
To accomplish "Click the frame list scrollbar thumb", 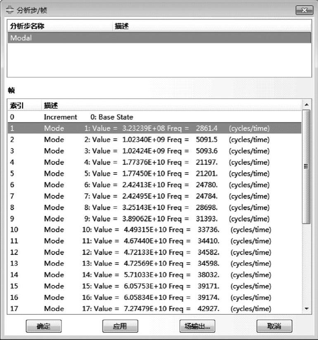I will [x=306, y=166].
